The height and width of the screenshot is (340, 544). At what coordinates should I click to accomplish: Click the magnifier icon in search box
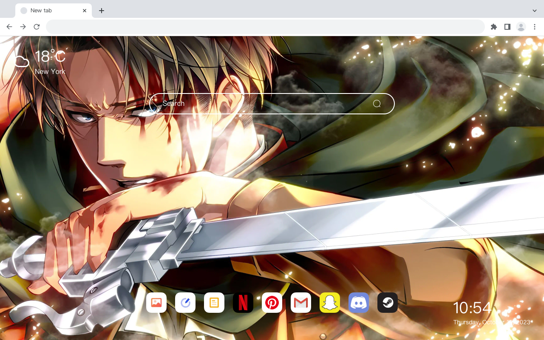tap(377, 104)
